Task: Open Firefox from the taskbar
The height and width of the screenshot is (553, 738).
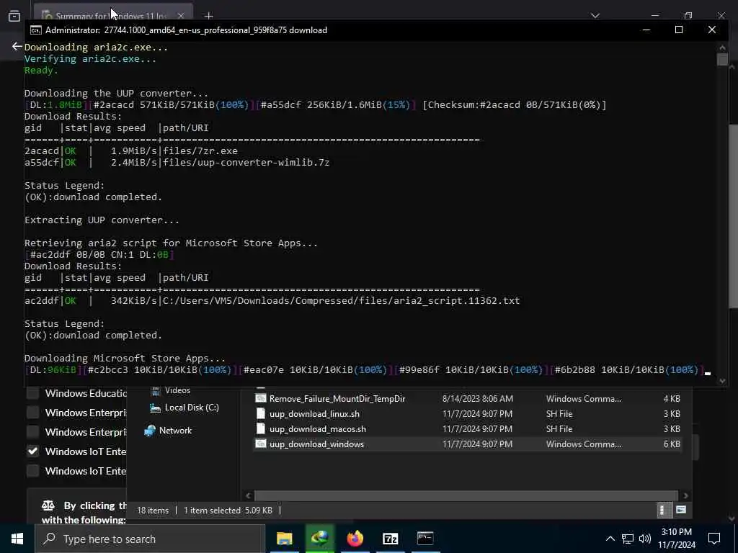Action: coord(355,539)
